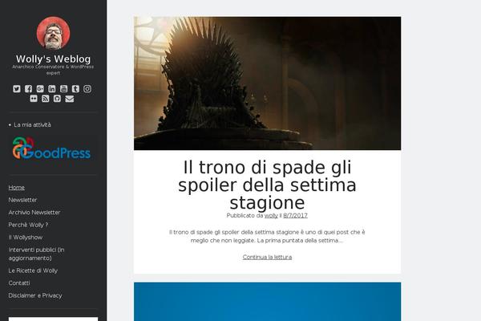Open the Twitter social icon
The image size is (481, 321).
tap(17, 89)
